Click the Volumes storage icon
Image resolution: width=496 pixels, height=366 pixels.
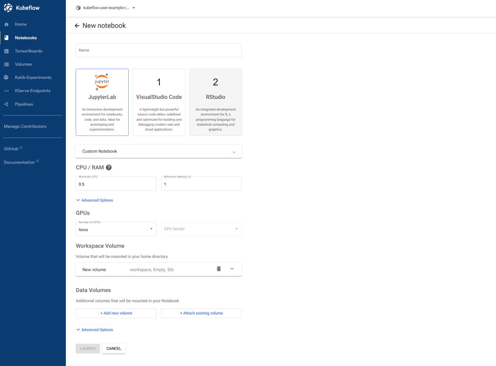pos(6,64)
